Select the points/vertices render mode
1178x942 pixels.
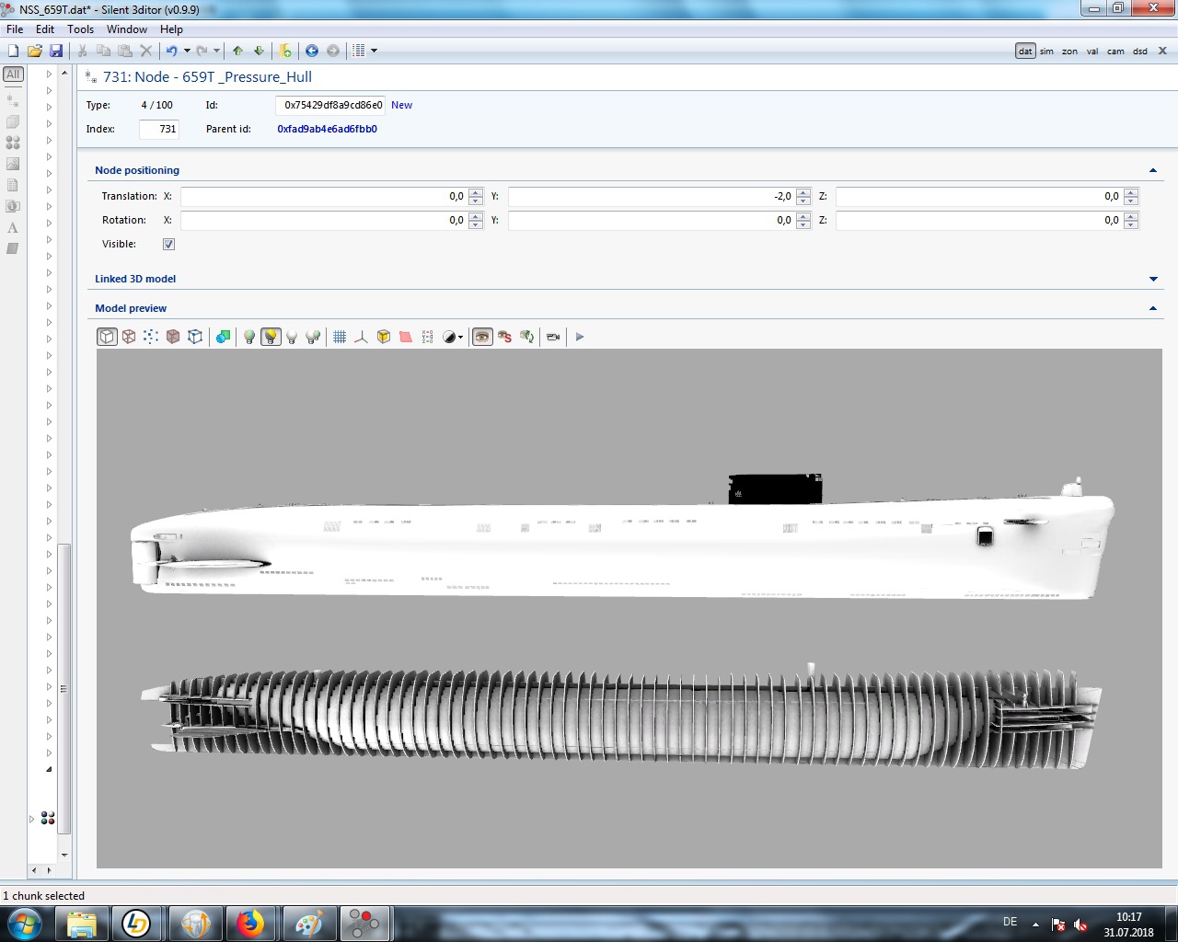(151, 337)
